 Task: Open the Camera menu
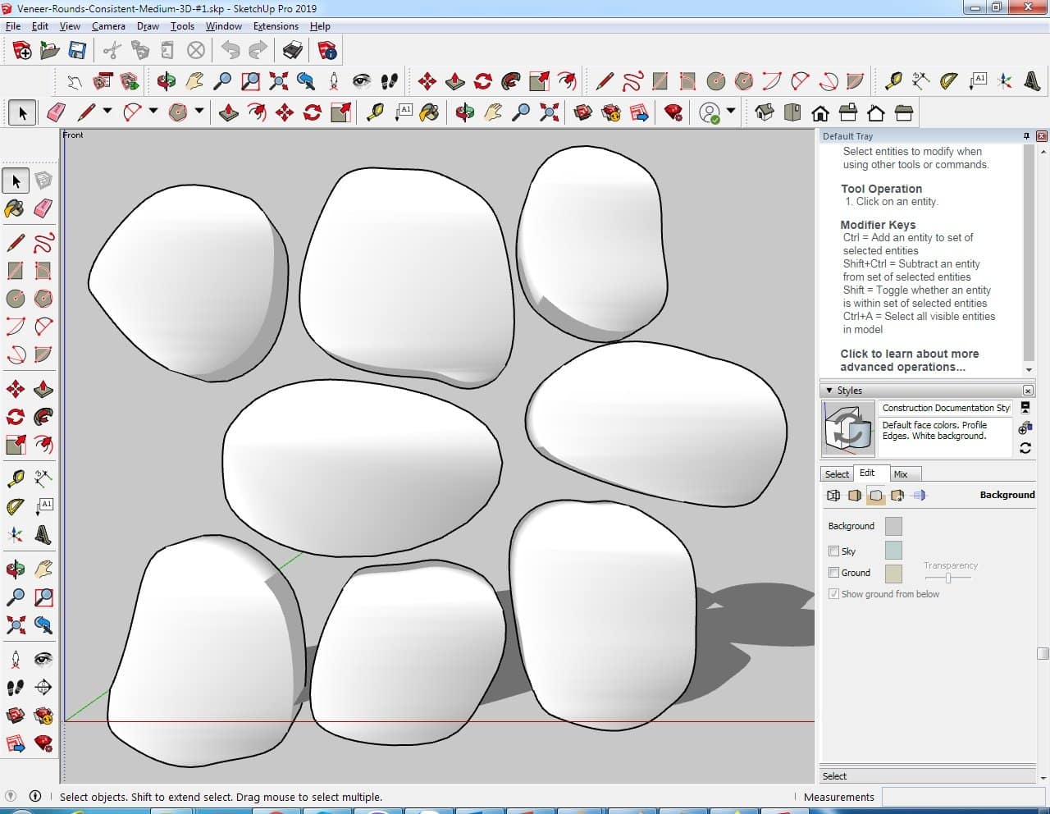(x=108, y=26)
